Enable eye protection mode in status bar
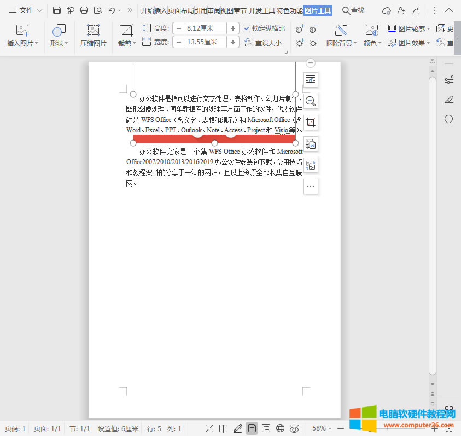The height and width of the screenshot is (436, 461). (294, 428)
